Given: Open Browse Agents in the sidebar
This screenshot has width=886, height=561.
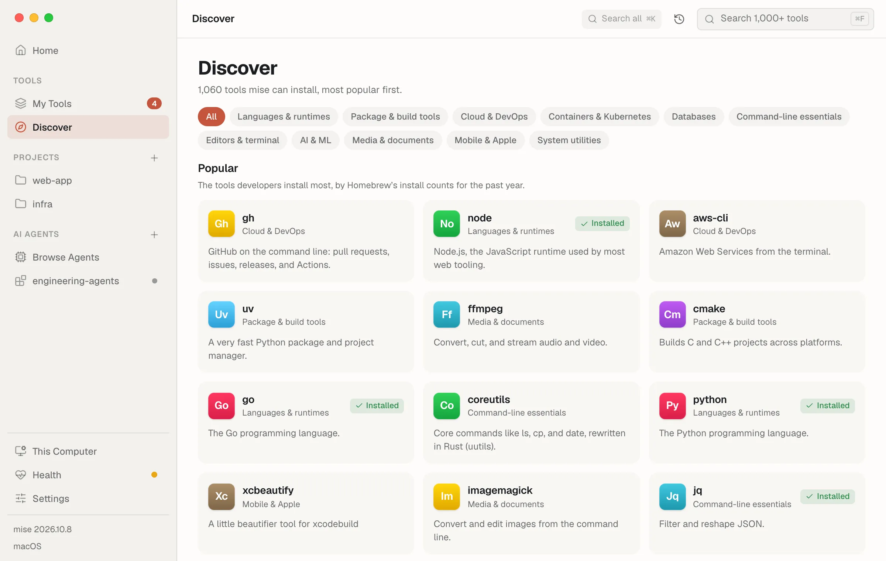Looking at the screenshot, I should [88, 257].
